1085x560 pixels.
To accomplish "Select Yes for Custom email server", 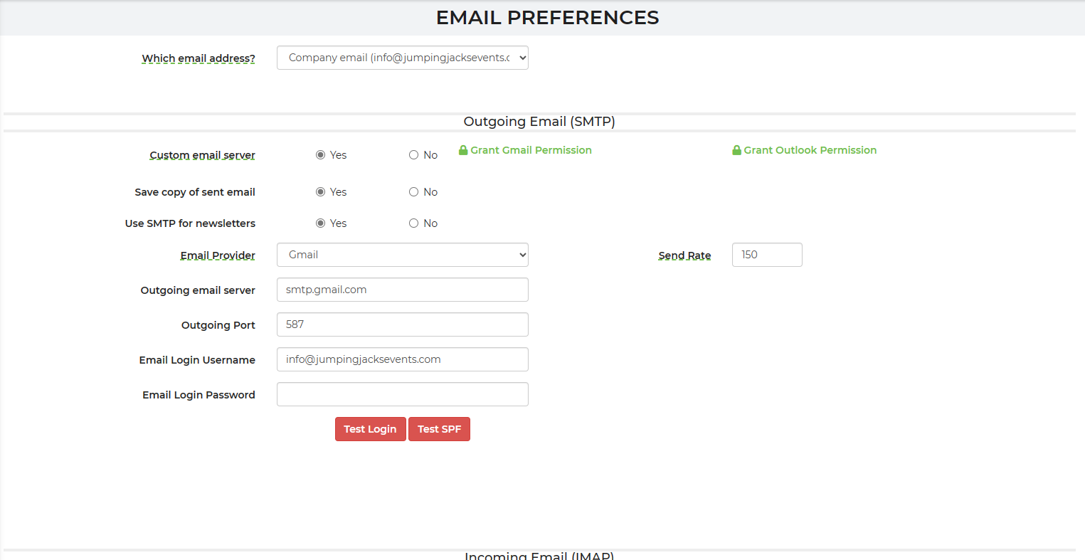I will coord(320,155).
